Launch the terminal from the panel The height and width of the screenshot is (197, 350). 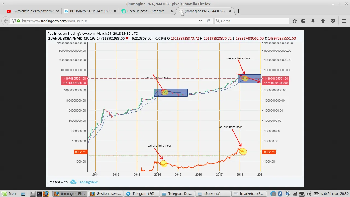(39, 194)
